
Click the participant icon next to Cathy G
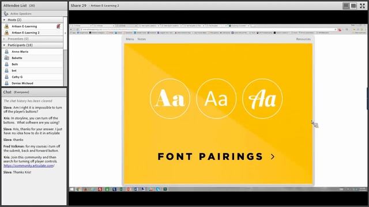point(6,76)
